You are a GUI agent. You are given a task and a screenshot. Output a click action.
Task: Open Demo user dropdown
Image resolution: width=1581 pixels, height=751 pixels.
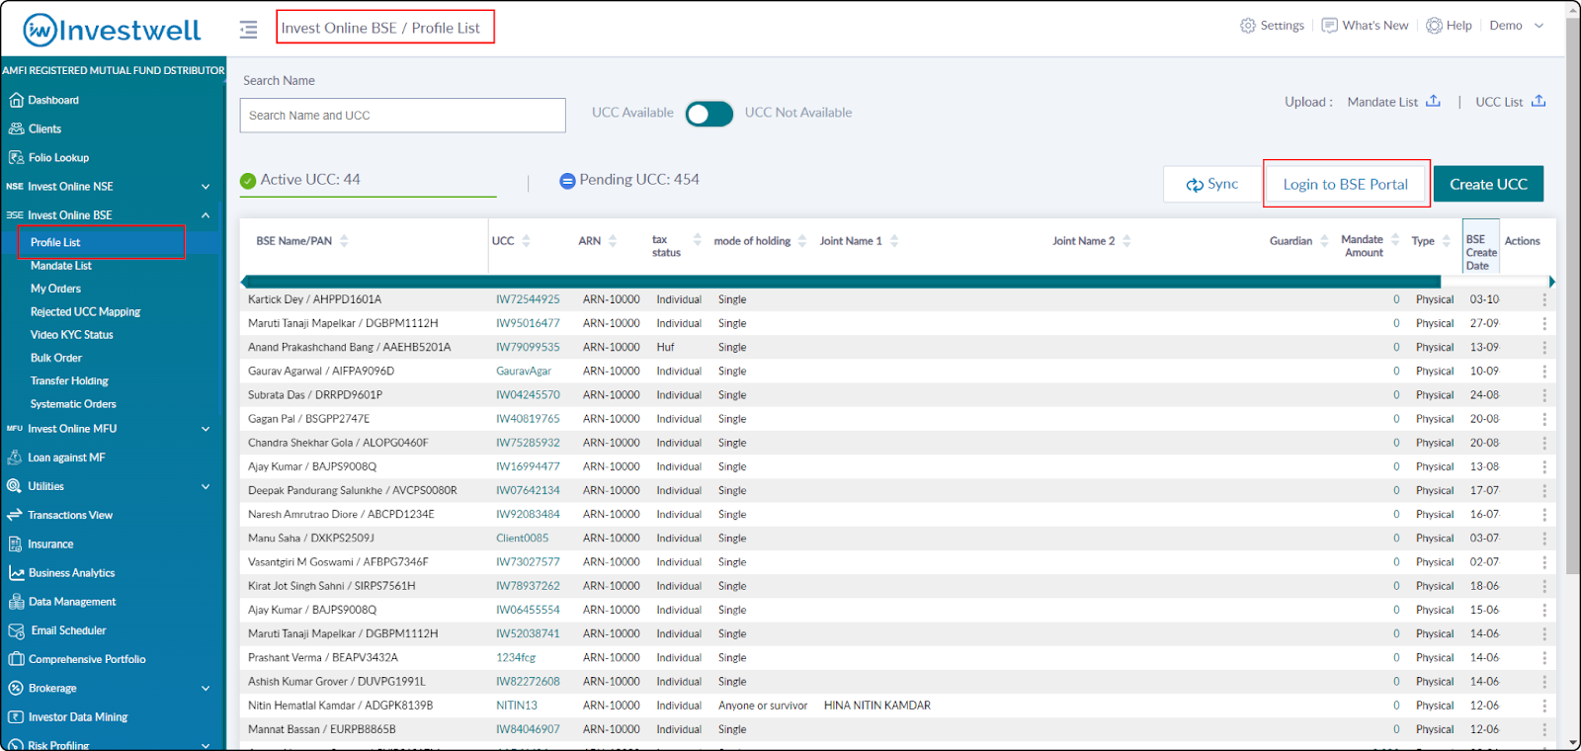click(1517, 26)
